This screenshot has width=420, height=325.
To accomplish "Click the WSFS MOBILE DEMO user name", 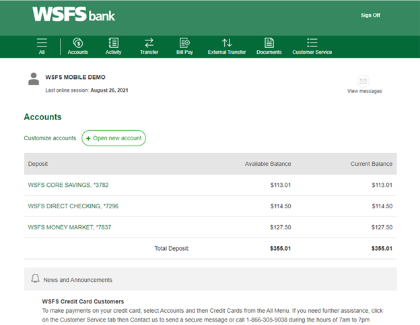I will (75, 78).
